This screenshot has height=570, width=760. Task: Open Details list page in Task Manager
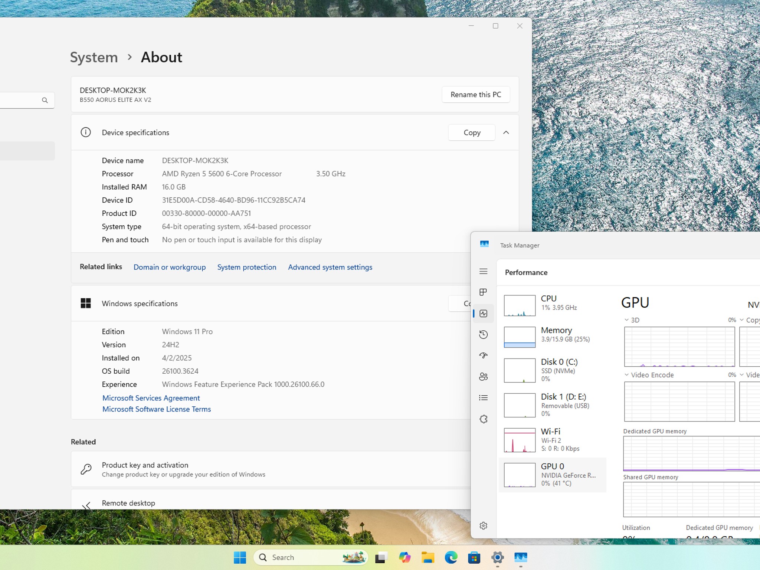483,398
